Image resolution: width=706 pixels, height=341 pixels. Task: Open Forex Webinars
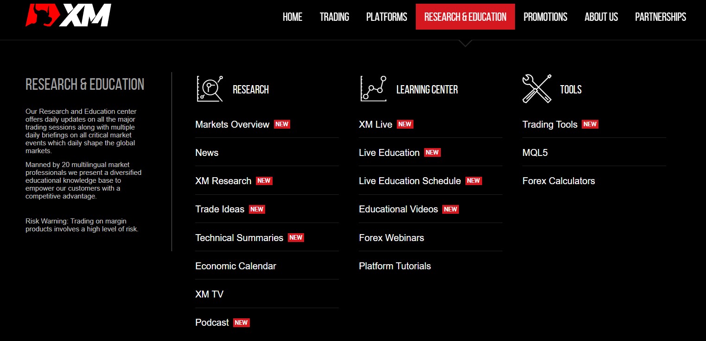(391, 238)
